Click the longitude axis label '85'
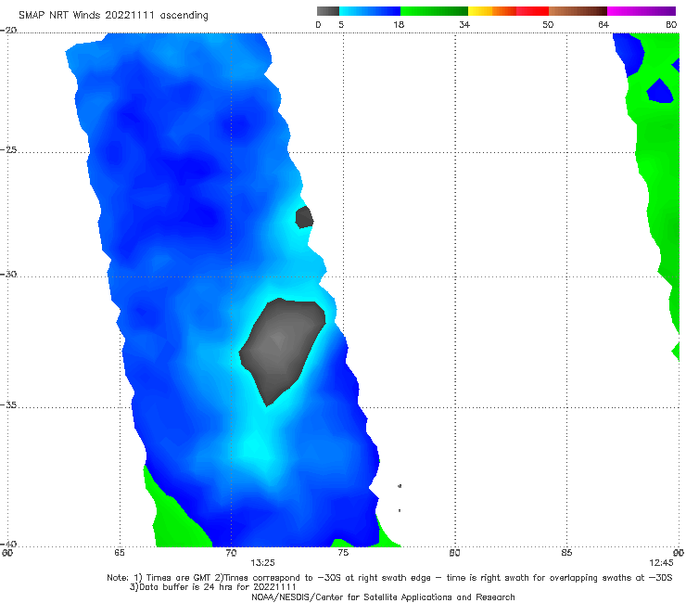Viewport: 686px width, 603px height. click(566, 553)
